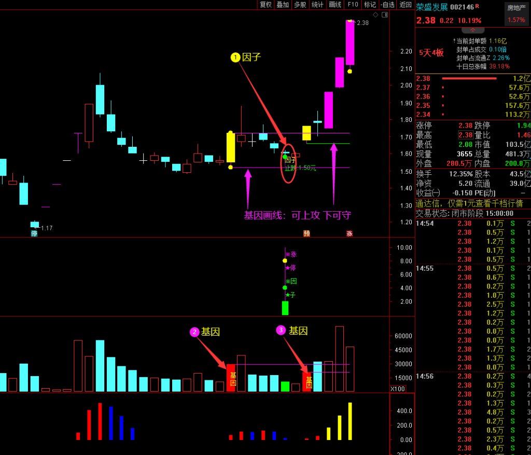This screenshot has height=455, width=531.
Task: Click the X100 volume scale label
Action: pos(397,389)
